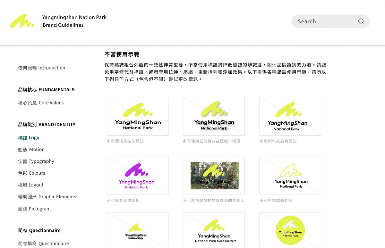Viewport: 385px width, 248px height.
Task: Open the purple recolored logo example
Action: coord(138,175)
